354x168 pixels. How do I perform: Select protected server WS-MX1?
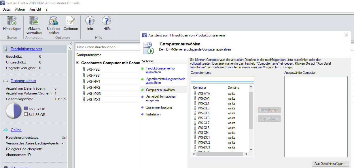[93, 100]
